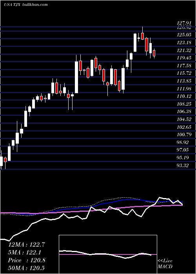Click the 98.92 price axis label
The height and width of the screenshot is (274, 196).
182,142
